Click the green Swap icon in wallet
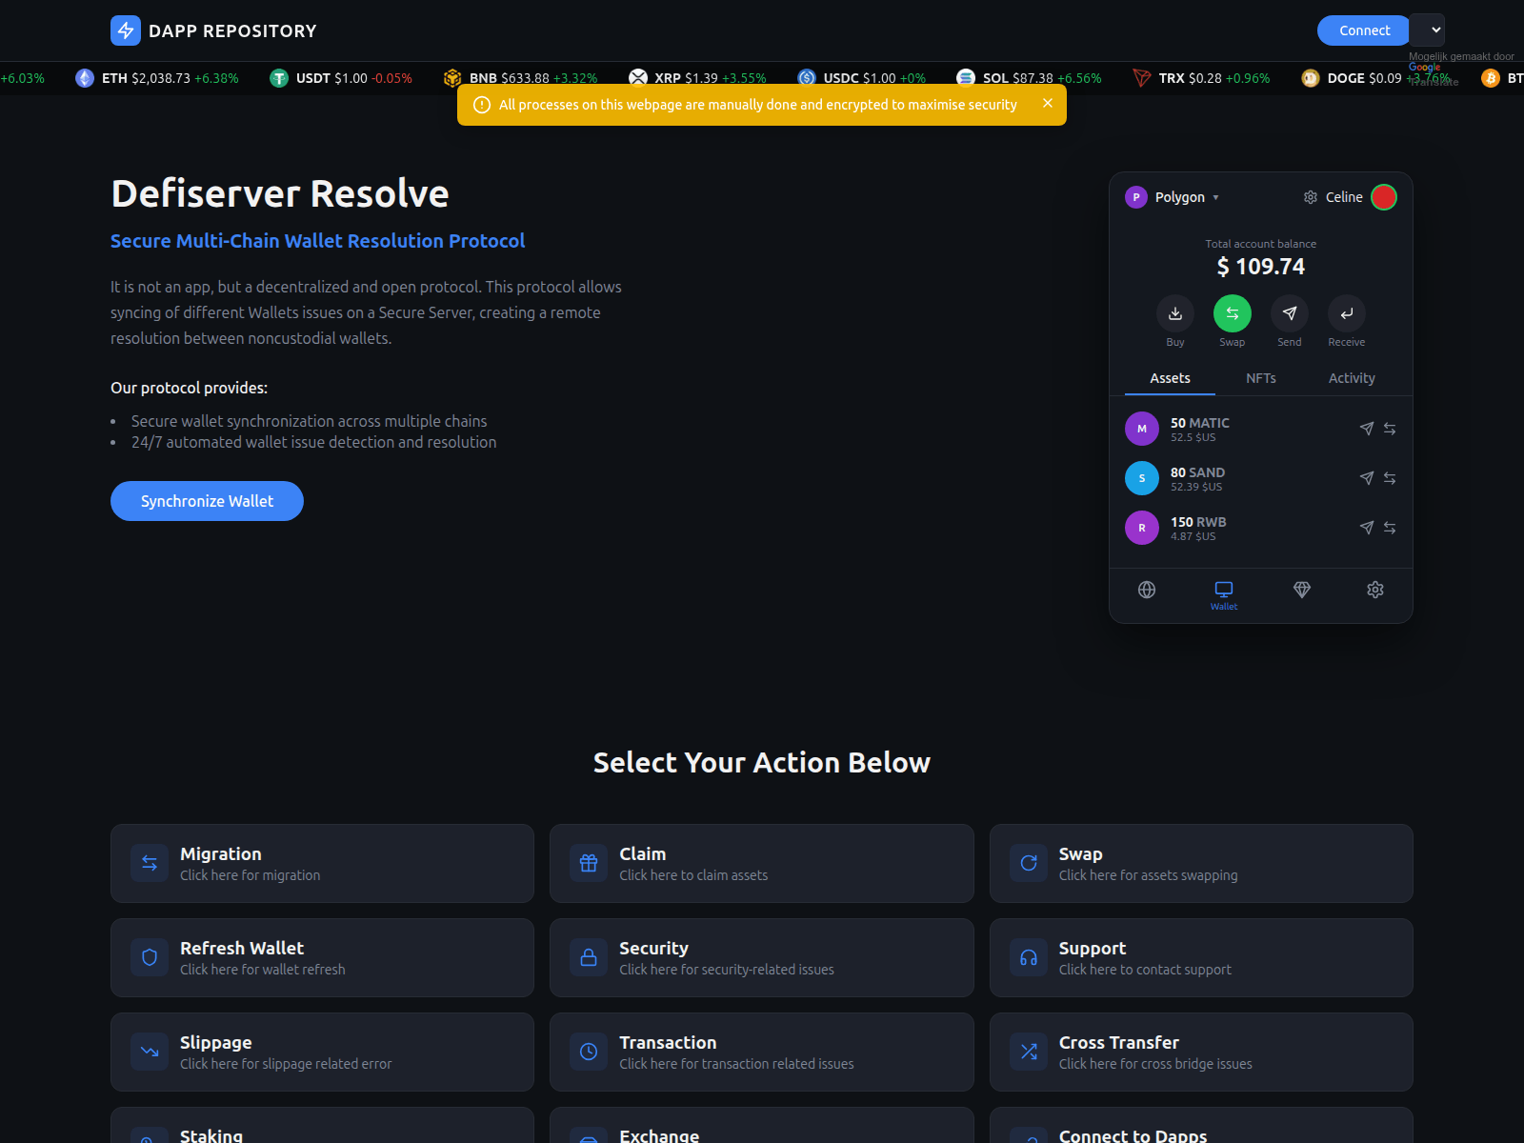This screenshot has width=1524, height=1143. [1233, 313]
